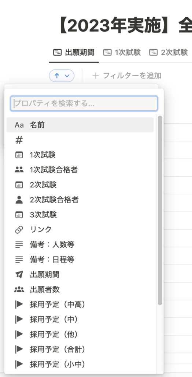The height and width of the screenshot is (377, 192).
Task: Click フィルターを追加 to add a filter
Action: pyautogui.click(x=127, y=76)
